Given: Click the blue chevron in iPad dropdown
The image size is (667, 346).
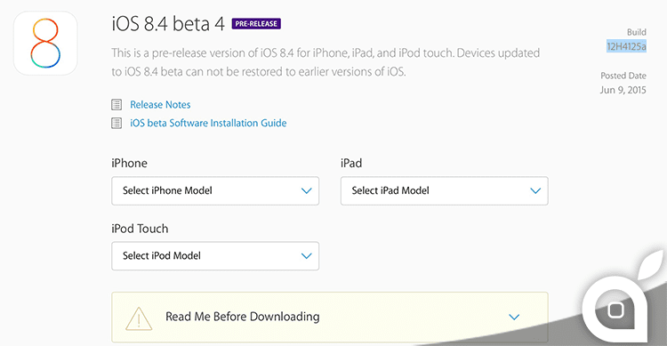Looking at the screenshot, I should pyautogui.click(x=535, y=190).
